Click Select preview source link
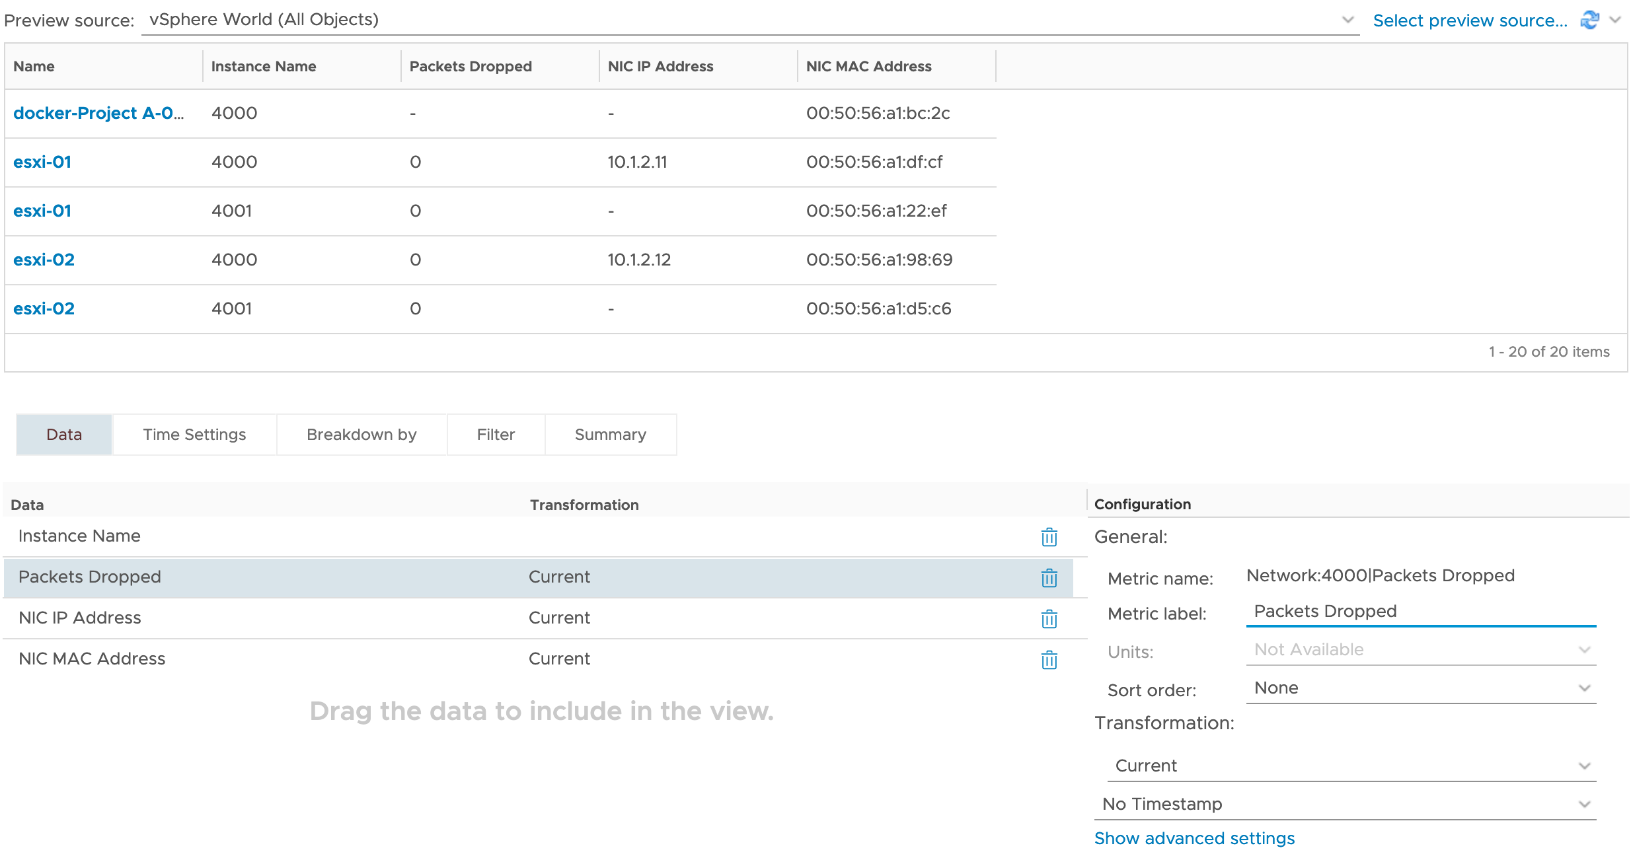This screenshot has height=860, width=1631. click(x=1470, y=20)
